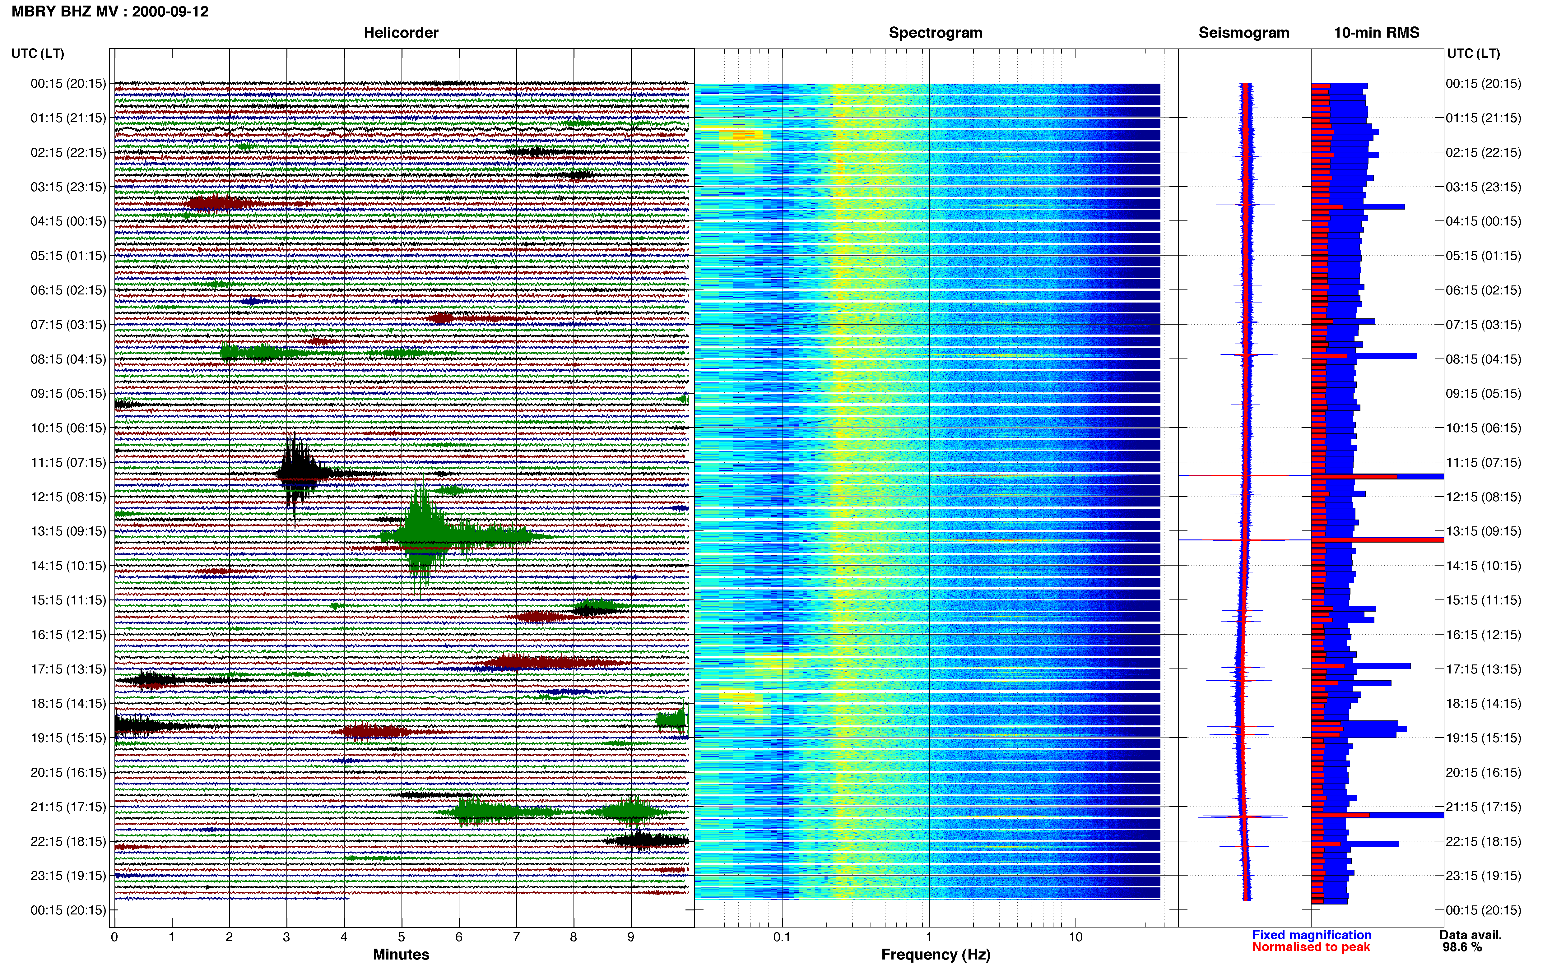Image resolution: width=1561 pixels, height=976 pixels.
Task: Click the right-side 13:15 (09:15) time label
Action: point(1484,531)
